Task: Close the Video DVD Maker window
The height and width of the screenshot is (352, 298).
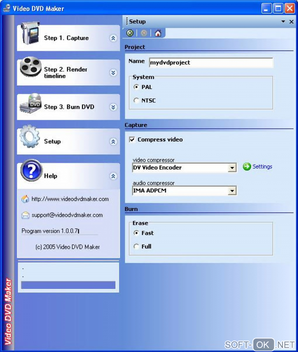Action: [290, 8]
